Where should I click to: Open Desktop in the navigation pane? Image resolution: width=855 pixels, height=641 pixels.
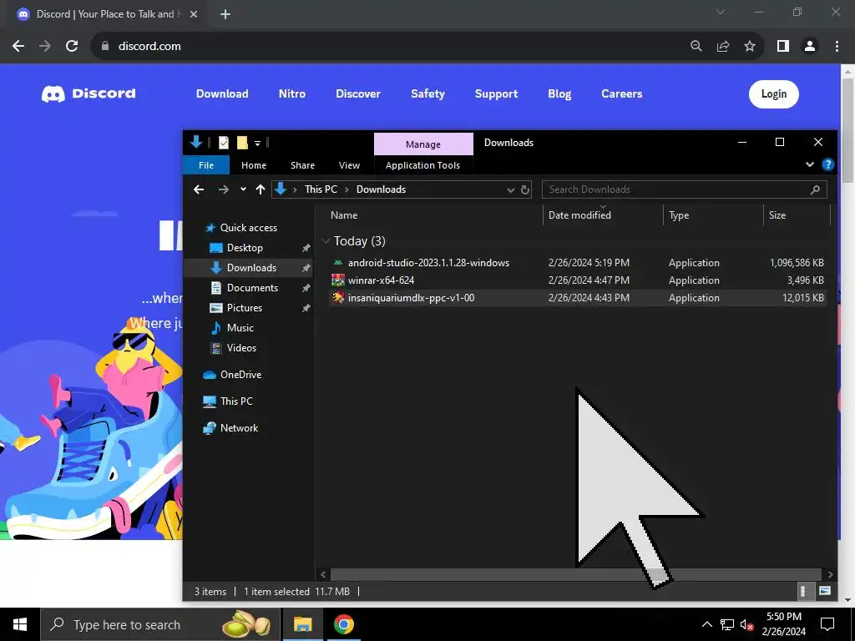pos(245,248)
